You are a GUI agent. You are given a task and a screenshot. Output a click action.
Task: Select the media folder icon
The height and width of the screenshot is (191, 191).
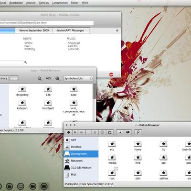(112, 158)
